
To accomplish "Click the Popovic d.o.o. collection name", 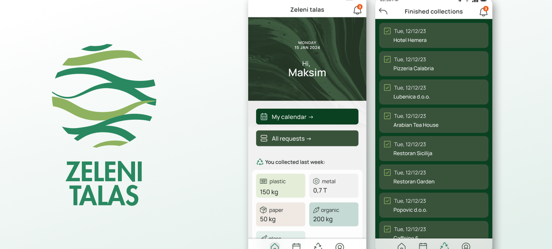I will pyautogui.click(x=410, y=210).
